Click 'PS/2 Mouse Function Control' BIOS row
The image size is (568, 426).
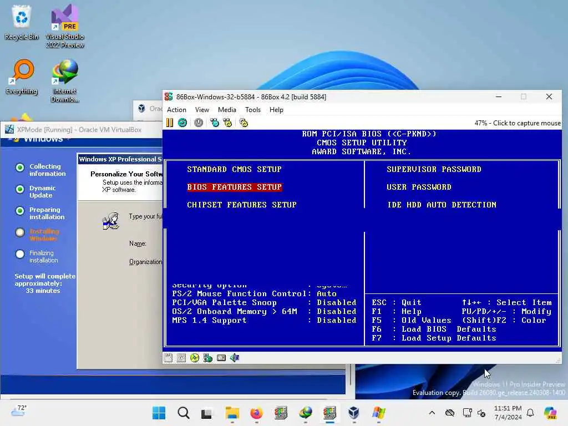coord(264,294)
